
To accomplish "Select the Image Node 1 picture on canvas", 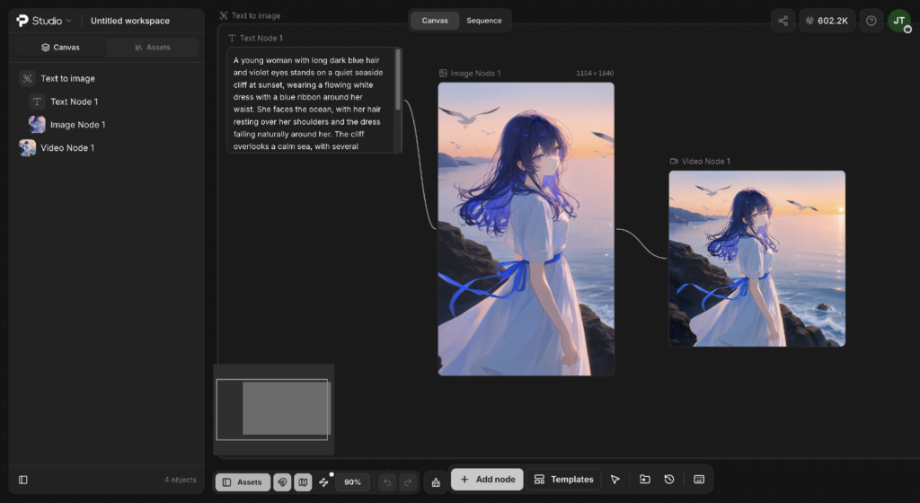I will pyautogui.click(x=526, y=229).
